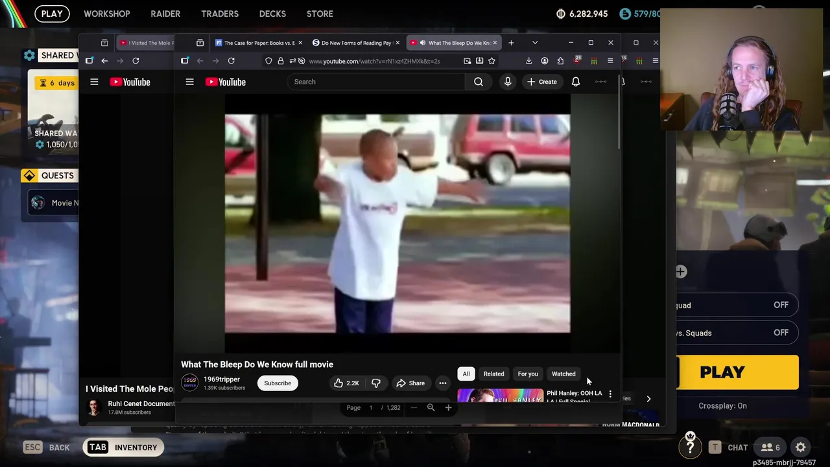The image size is (830, 467).
Task: Click inside the YouTube search field
Action: pos(376,82)
